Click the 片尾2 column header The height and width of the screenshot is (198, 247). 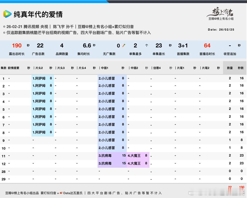coord(206,68)
